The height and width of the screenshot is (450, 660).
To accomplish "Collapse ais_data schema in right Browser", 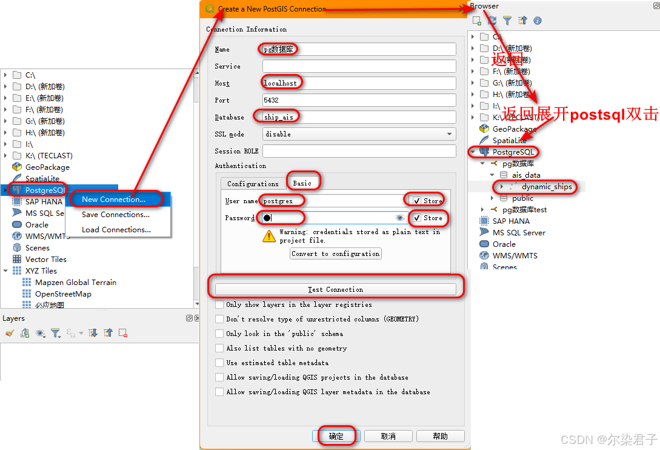I will pyautogui.click(x=492, y=175).
